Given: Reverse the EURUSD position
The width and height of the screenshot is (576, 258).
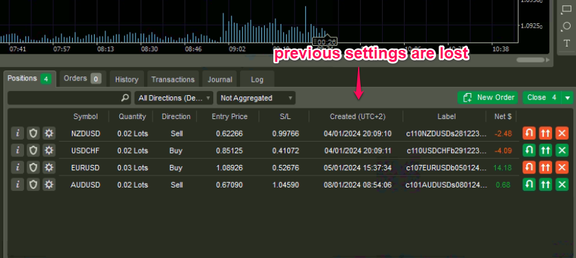Looking at the screenshot, I should 529,168.
